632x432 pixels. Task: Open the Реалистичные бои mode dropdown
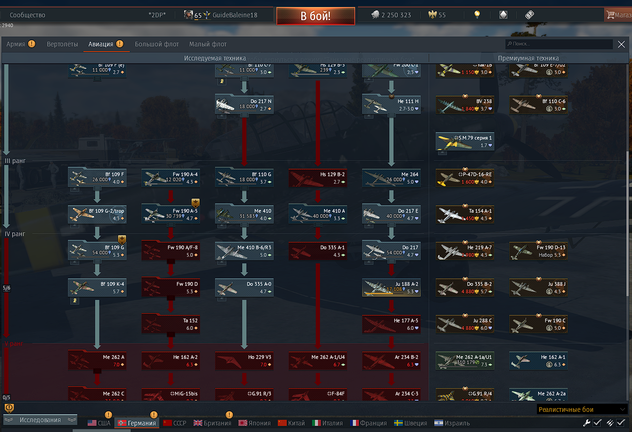tap(582, 410)
